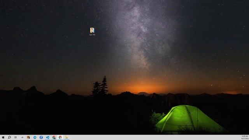
Task: Open the taskbar search magnifier
Action: click(x=9, y=137)
